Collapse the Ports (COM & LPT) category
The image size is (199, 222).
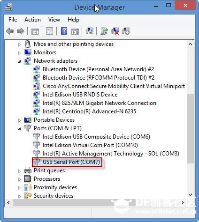click(x=19, y=129)
